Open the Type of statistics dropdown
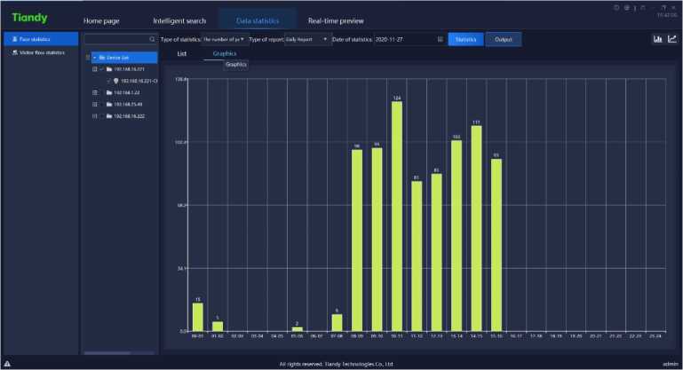The image size is (683, 370). point(224,39)
